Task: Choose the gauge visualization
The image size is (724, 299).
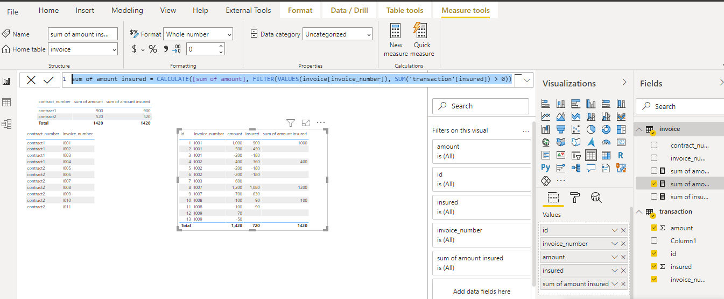Action: pos(606,142)
